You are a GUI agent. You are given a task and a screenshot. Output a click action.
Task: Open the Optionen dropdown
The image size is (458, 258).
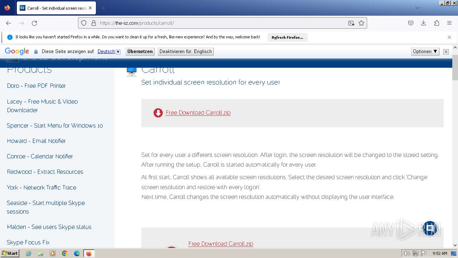tap(425, 51)
